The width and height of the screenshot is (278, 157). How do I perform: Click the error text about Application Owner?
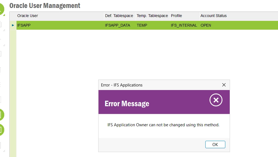point(163,125)
